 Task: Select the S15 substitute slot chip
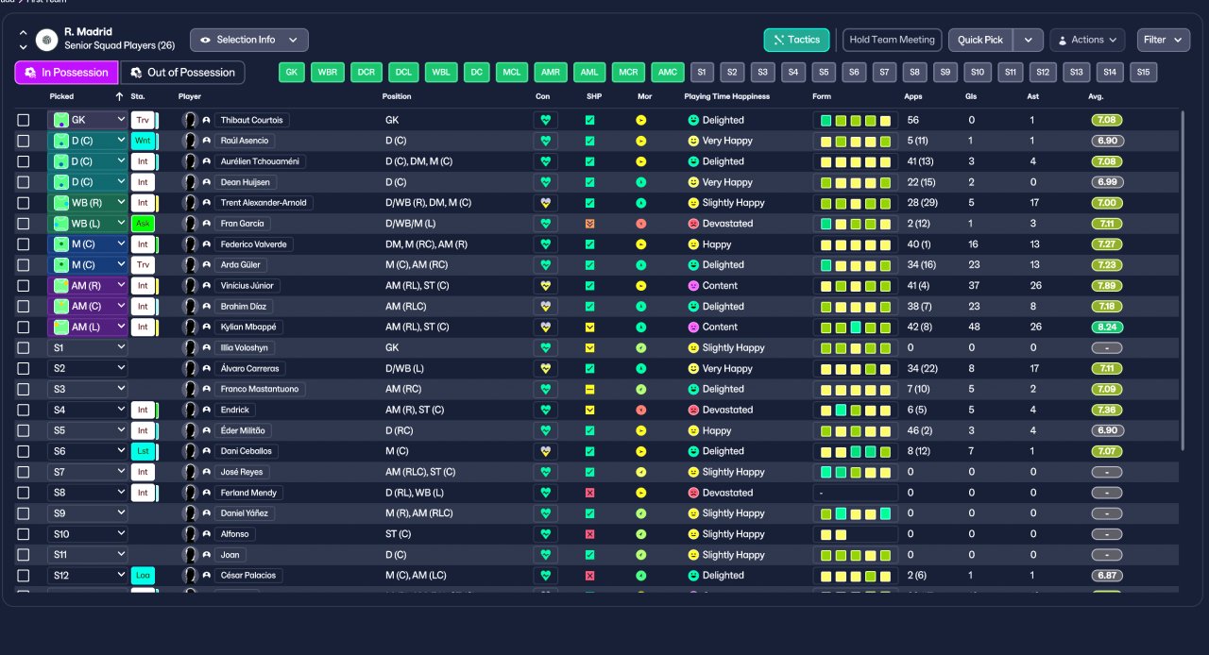(1143, 73)
